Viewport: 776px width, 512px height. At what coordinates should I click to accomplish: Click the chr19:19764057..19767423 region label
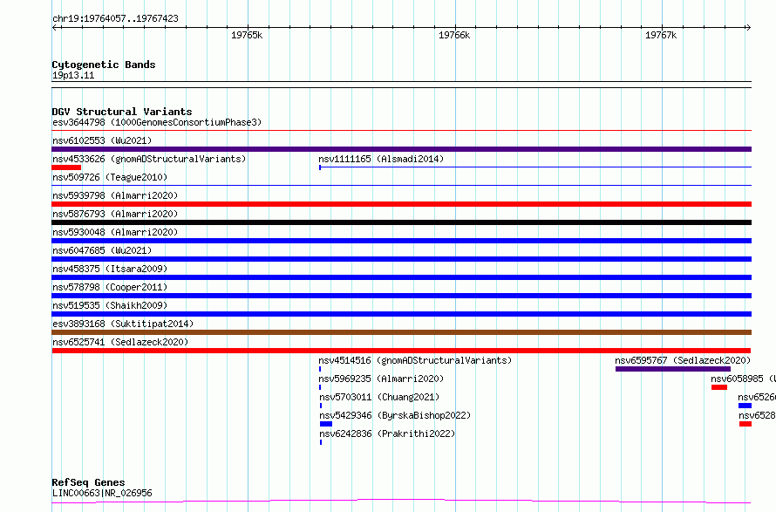tap(115, 19)
